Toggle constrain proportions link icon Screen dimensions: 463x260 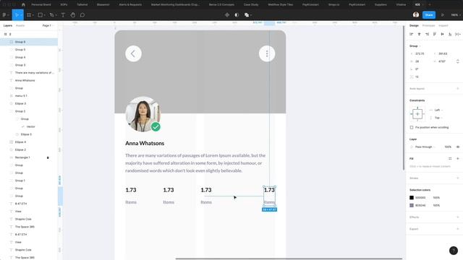458,61
